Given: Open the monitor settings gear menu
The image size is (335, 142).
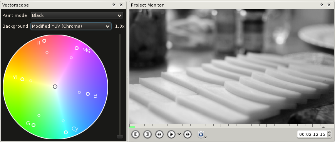Looking at the screenshot, I should [x=201, y=134].
